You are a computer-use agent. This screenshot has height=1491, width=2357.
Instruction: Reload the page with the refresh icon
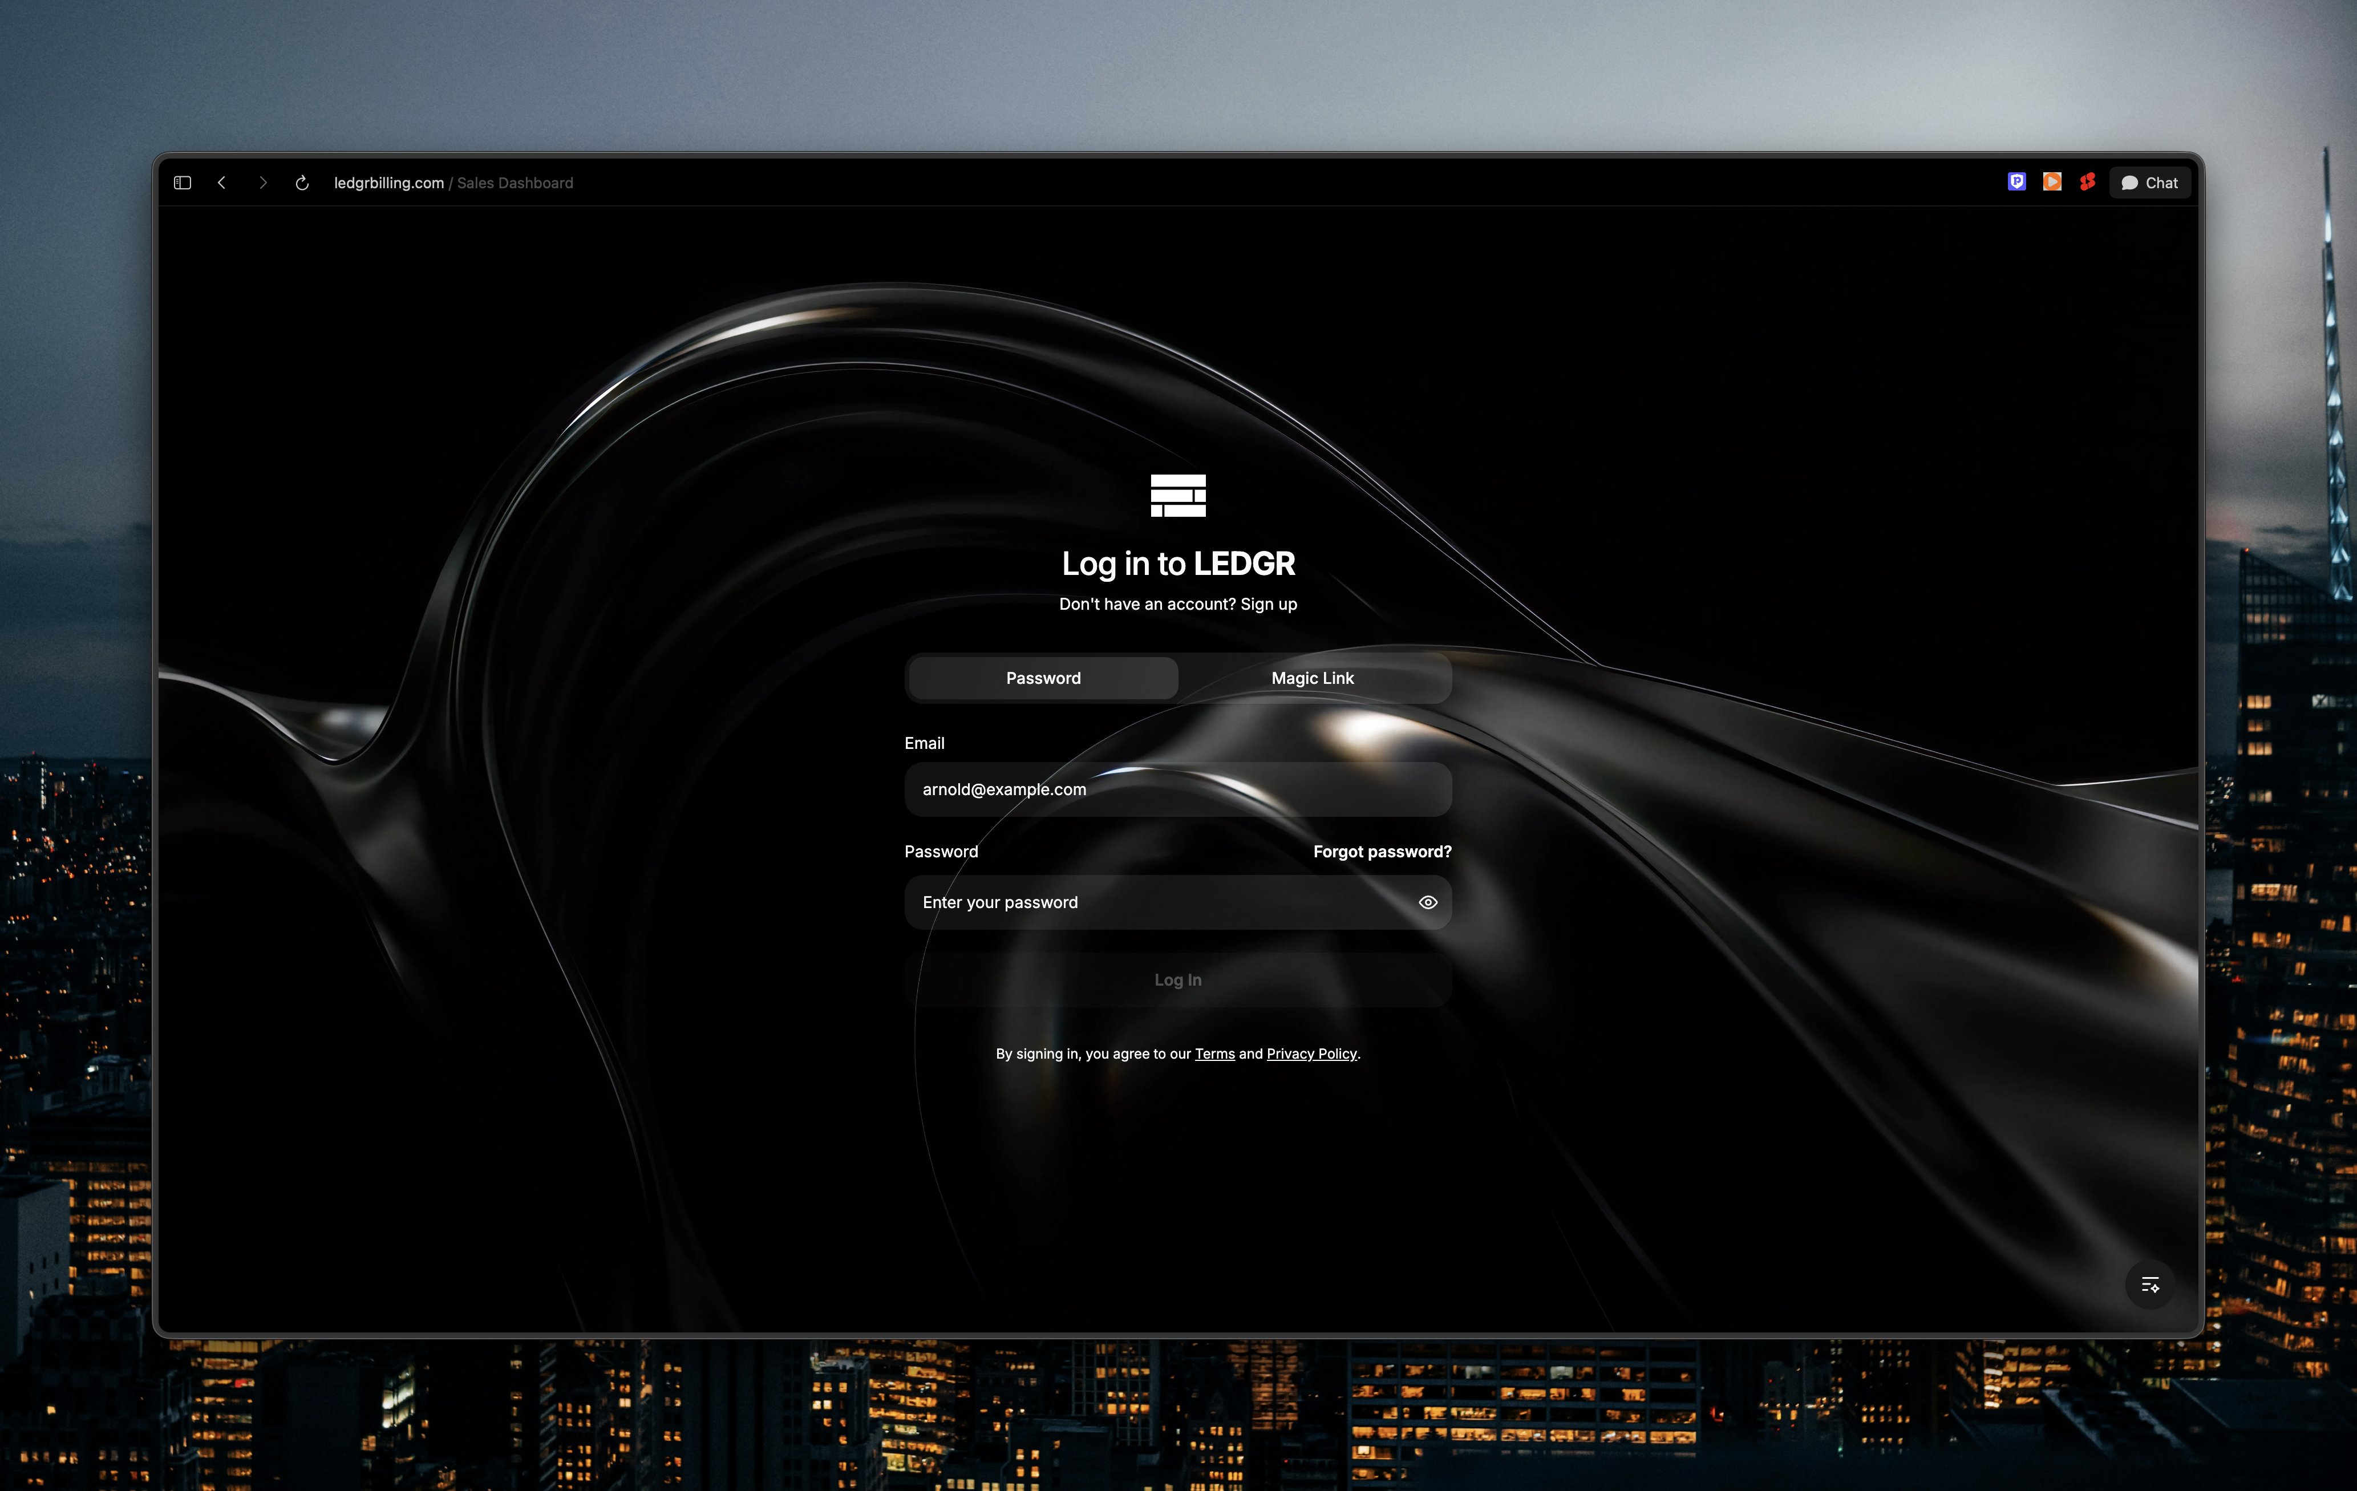302,183
